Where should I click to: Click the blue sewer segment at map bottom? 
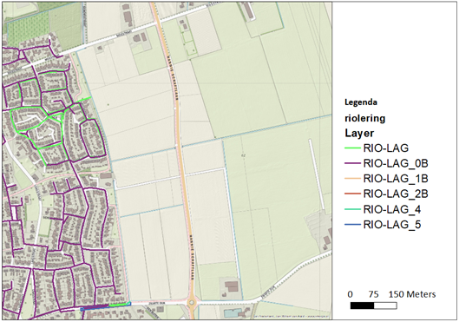95,307
